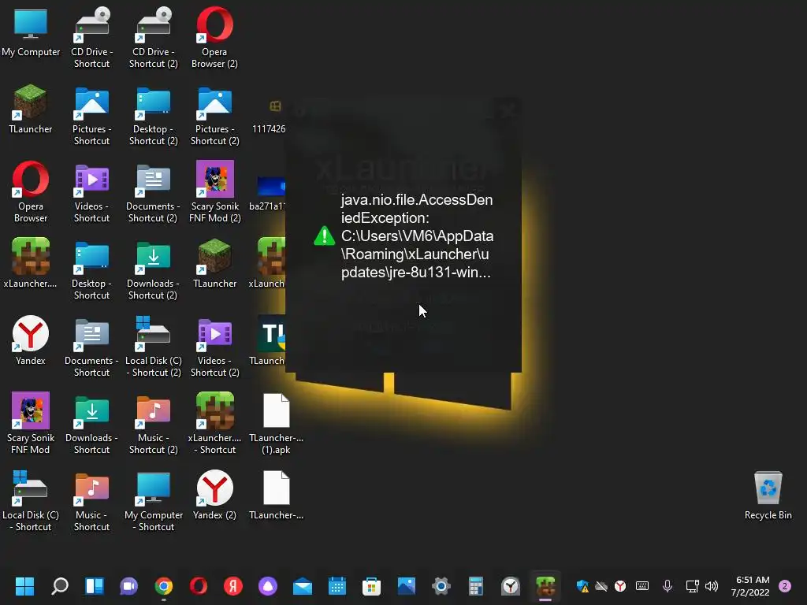Open the Yandex desktop shortcut
The height and width of the screenshot is (605, 807).
(x=31, y=340)
